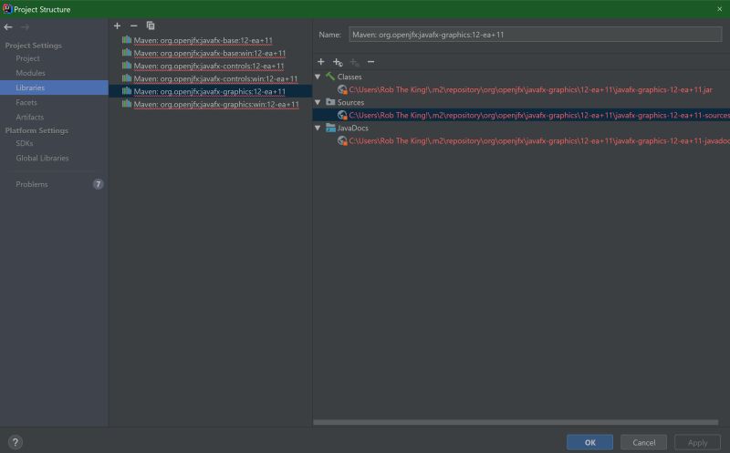Image resolution: width=730 pixels, height=453 pixels.
Task: Select library Maven javafx-controls:win:12-ea+11
Action: click(215, 78)
